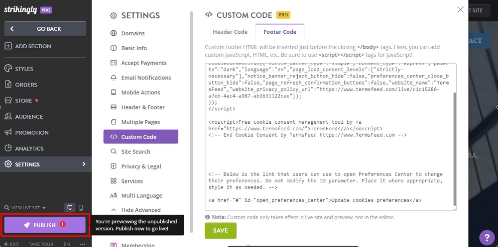Open the EN language selector

(x=66, y=244)
